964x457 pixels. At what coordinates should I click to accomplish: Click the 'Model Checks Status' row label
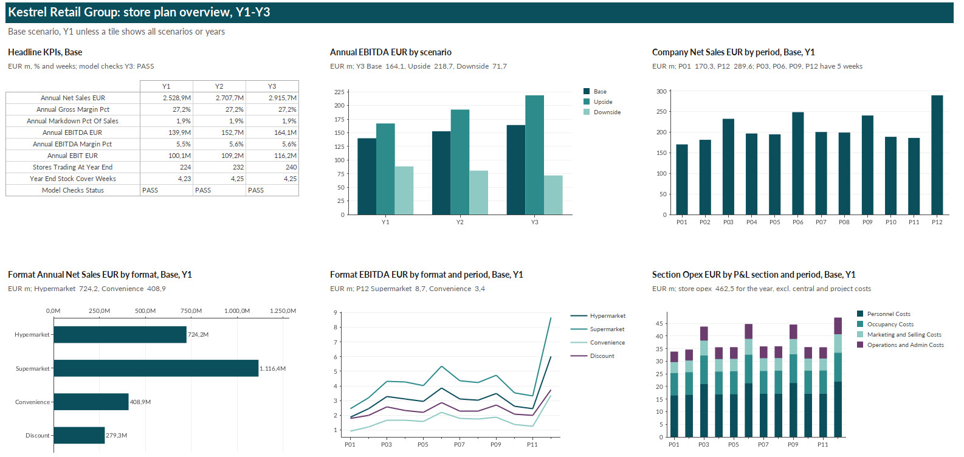click(x=73, y=190)
